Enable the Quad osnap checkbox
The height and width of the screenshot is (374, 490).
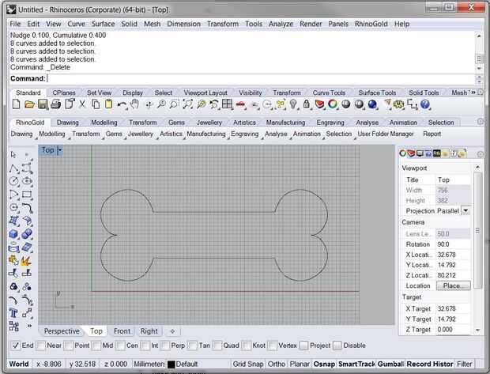(218, 346)
